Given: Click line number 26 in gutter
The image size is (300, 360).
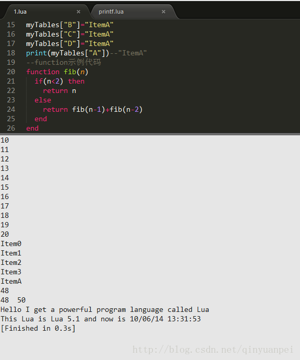Looking at the screenshot, I should 11,129.
